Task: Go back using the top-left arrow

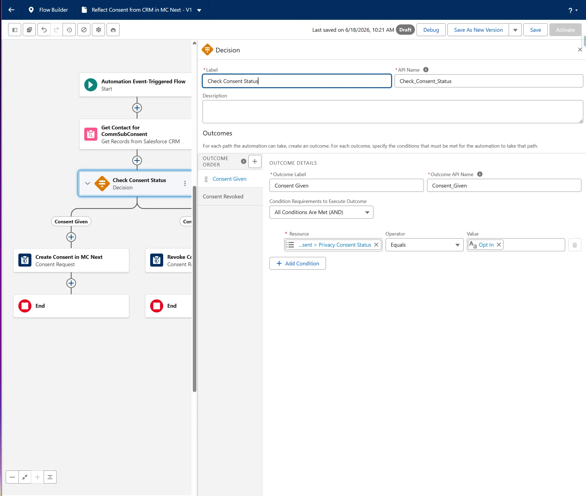Action: [11, 10]
